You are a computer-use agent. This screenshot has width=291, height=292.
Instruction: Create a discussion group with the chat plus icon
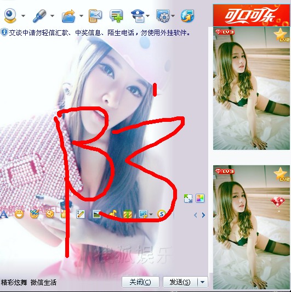click(x=116, y=16)
